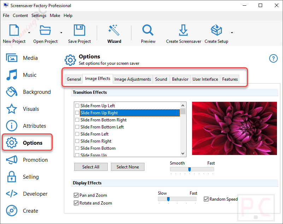Expand the New Project dropdown arrow
The image size is (283, 224).
(x=29, y=33)
